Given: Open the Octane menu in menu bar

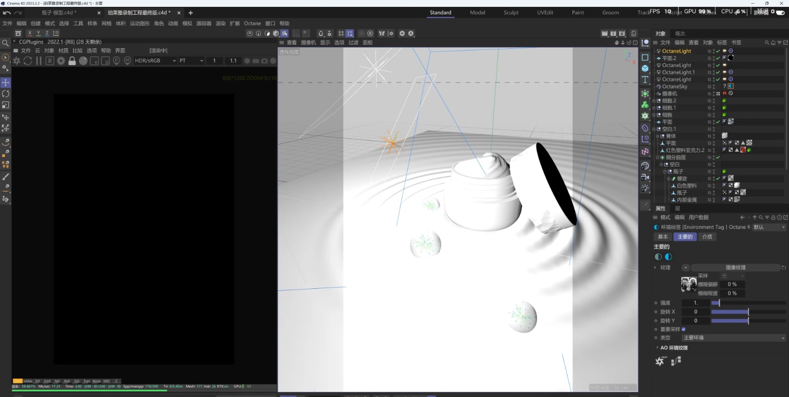Looking at the screenshot, I should 252,24.
